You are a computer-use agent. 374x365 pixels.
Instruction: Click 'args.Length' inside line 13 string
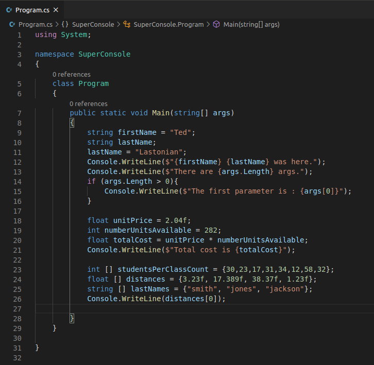pyautogui.click(x=245, y=171)
